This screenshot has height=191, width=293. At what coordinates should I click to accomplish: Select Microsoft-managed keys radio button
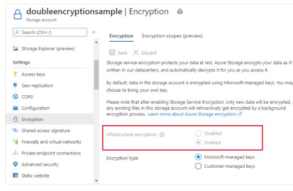pyautogui.click(x=198, y=157)
